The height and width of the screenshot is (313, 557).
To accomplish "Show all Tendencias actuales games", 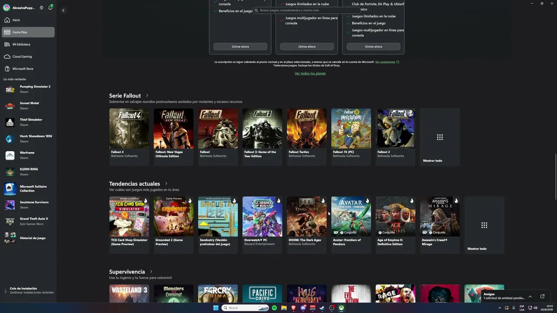I will [x=484, y=225].
